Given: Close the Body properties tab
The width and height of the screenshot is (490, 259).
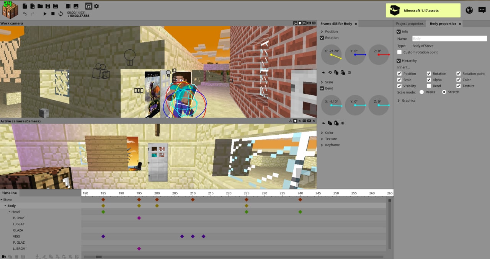Looking at the screenshot, I should pyautogui.click(x=460, y=24).
